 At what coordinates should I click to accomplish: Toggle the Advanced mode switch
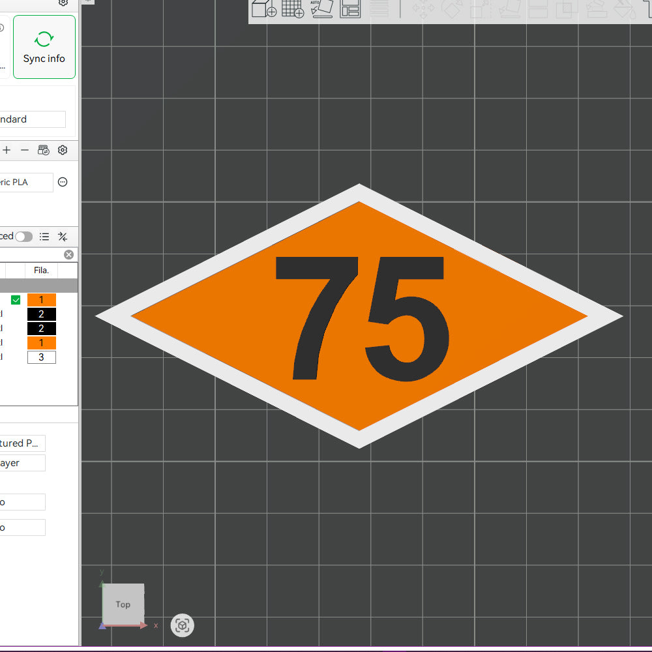pos(24,237)
